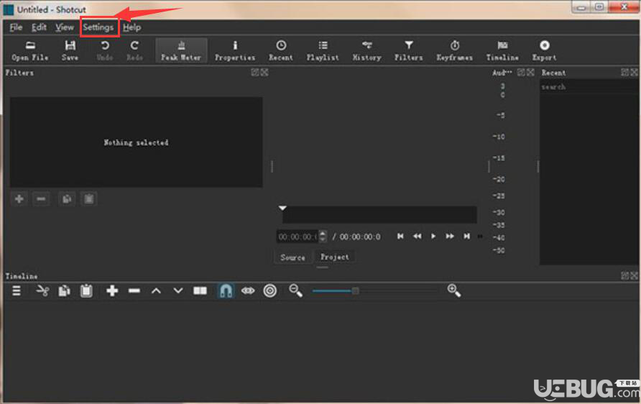
Task: Zoom in the timeline
Action: [453, 290]
